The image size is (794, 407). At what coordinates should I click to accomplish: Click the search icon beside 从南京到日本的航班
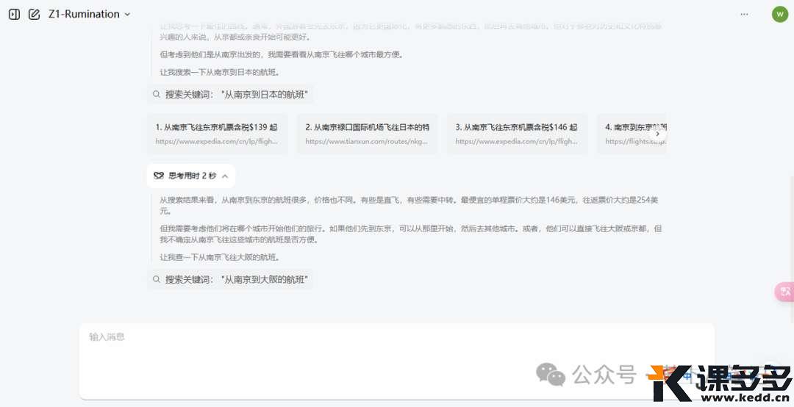pyautogui.click(x=157, y=94)
